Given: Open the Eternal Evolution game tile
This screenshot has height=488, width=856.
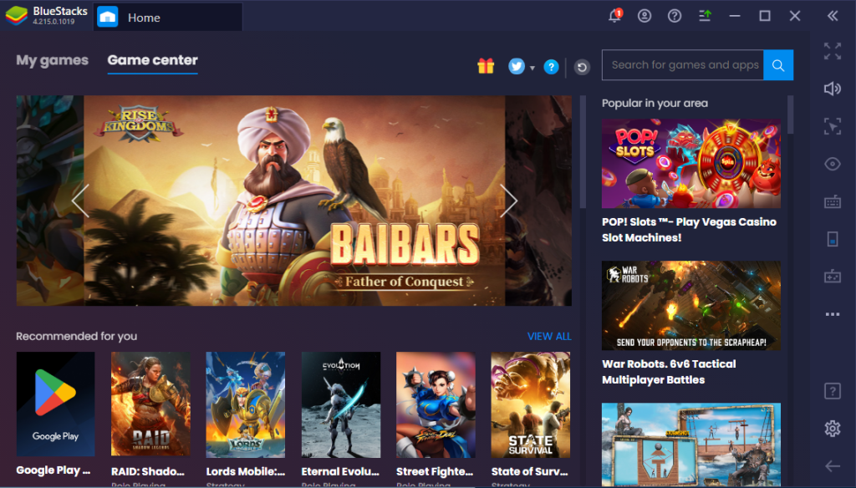Looking at the screenshot, I should point(341,404).
